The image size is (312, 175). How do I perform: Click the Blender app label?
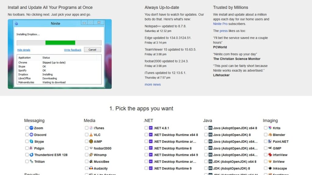pyautogui.click(x=279, y=135)
